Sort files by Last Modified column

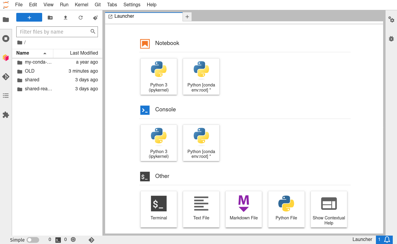click(x=84, y=53)
